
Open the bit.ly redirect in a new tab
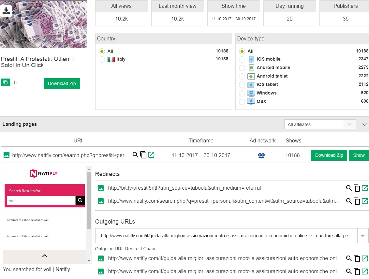[365, 188]
